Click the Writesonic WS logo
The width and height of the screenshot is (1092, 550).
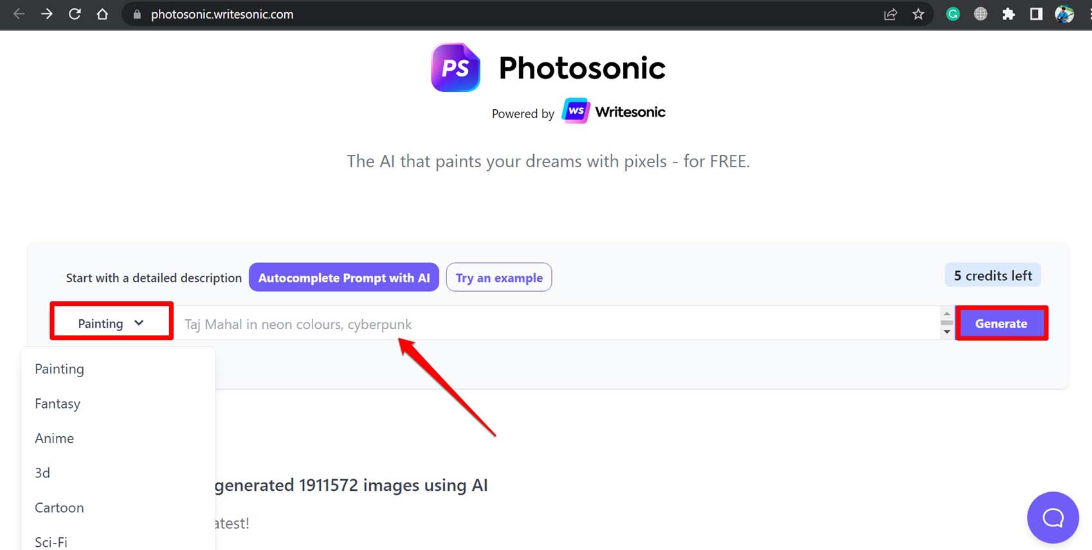[576, 111]
